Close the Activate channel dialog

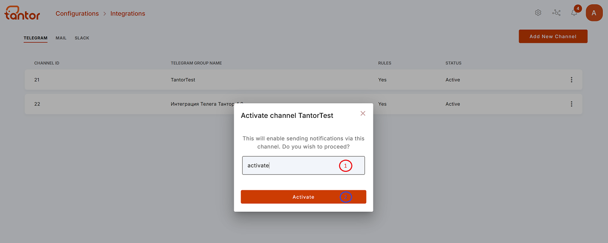363,114
